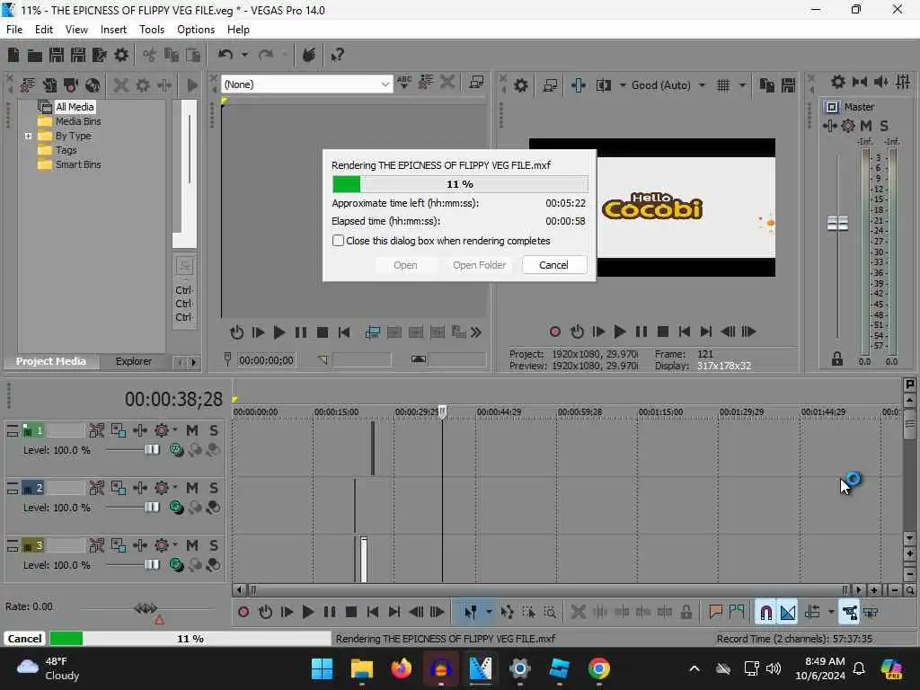Open the File menu

[x=14, y=30]
